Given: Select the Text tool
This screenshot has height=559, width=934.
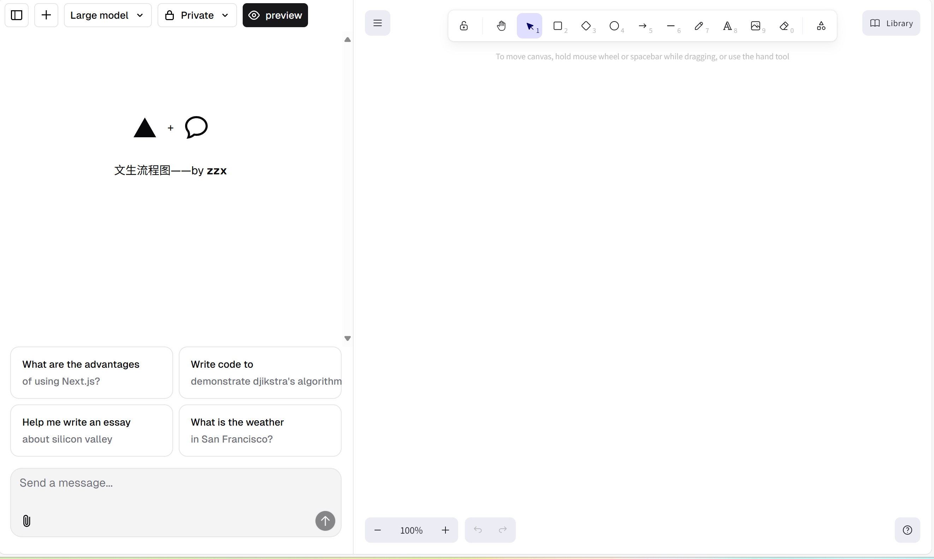Looking at the screenshot, I should click(x=727, y=26).
